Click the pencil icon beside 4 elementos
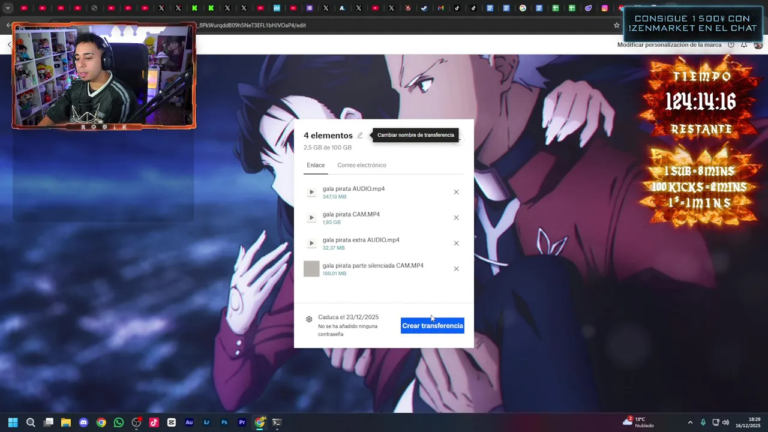This screenshot has width=768, height=432. tap(360, 136)
